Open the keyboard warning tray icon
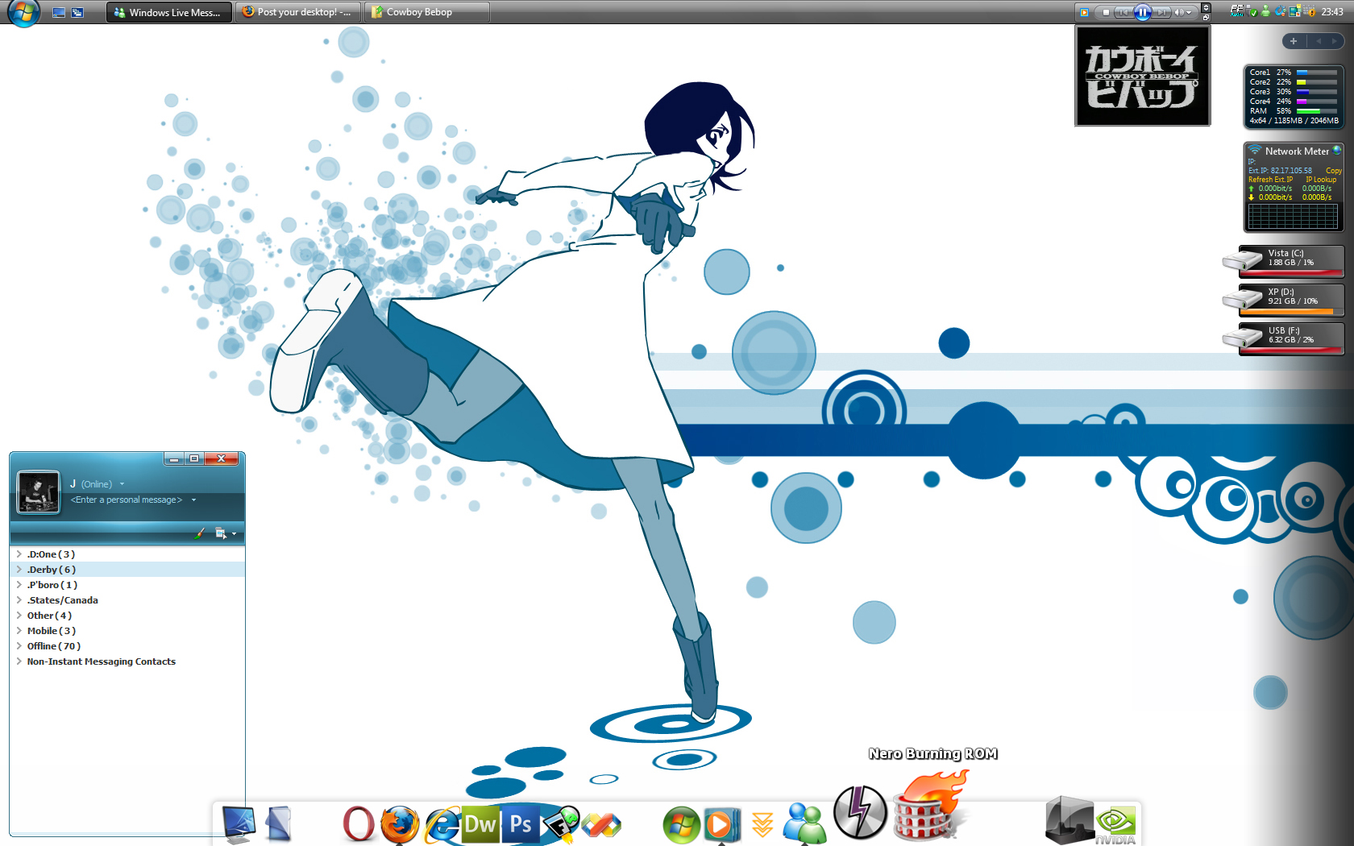The image size is (1354, 846). 1308,12
